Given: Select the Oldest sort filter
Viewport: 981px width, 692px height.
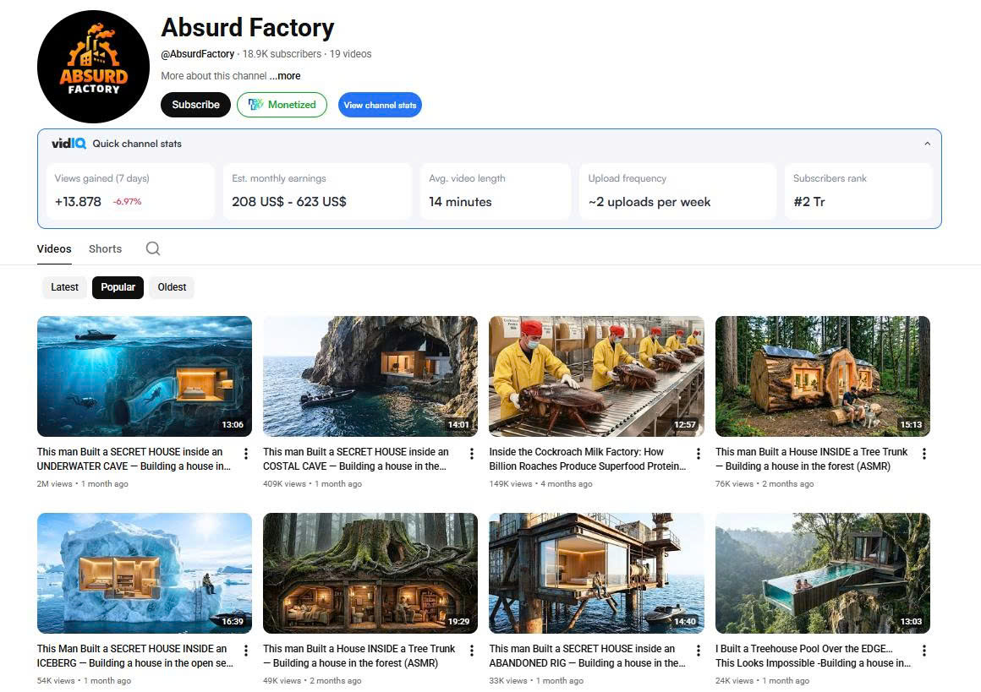Looking at the screenshot, I should [x=172, y=287].
